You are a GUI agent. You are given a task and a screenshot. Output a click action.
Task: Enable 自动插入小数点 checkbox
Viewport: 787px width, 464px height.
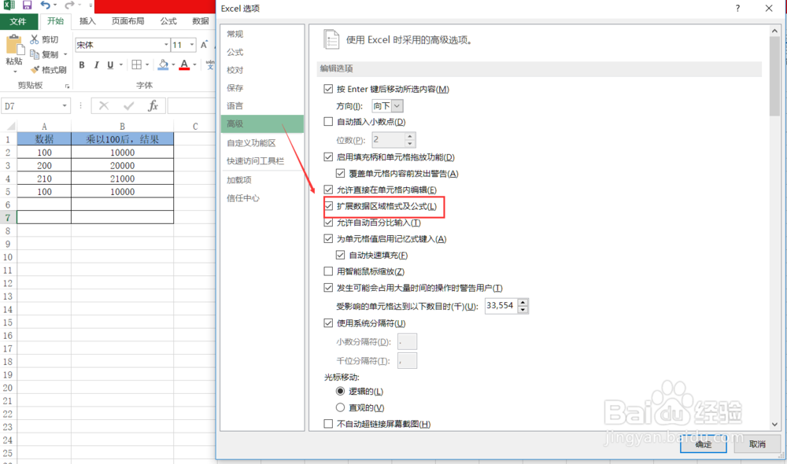click(328, 121)
